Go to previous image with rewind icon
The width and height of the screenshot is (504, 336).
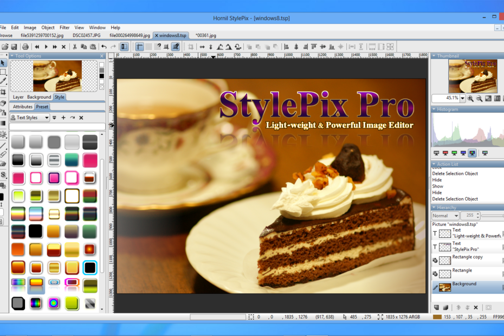[x=37, y=47]
